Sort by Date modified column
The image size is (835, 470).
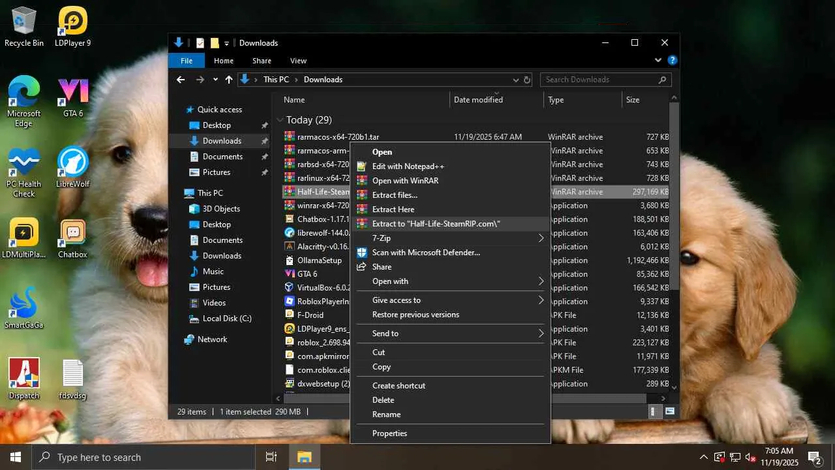pos(497,100)
